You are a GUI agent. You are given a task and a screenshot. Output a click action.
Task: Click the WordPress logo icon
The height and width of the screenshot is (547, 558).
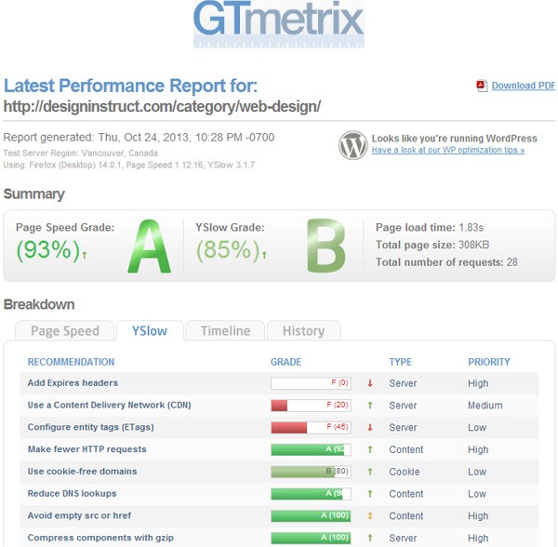(352, 145)
